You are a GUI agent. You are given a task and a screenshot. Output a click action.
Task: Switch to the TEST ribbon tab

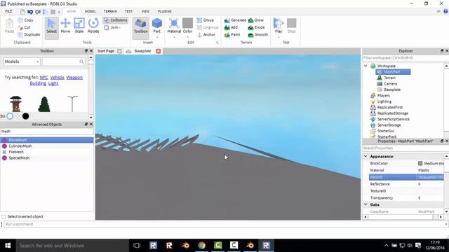tap(128, 11)
